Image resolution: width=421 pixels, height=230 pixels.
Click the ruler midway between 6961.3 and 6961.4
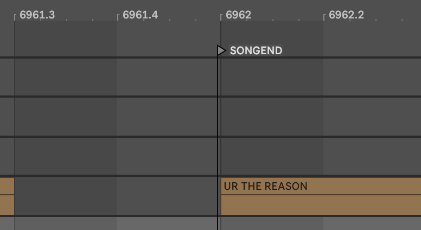pos(66,15)
